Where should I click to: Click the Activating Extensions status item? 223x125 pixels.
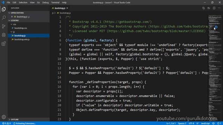click(24, 124)
